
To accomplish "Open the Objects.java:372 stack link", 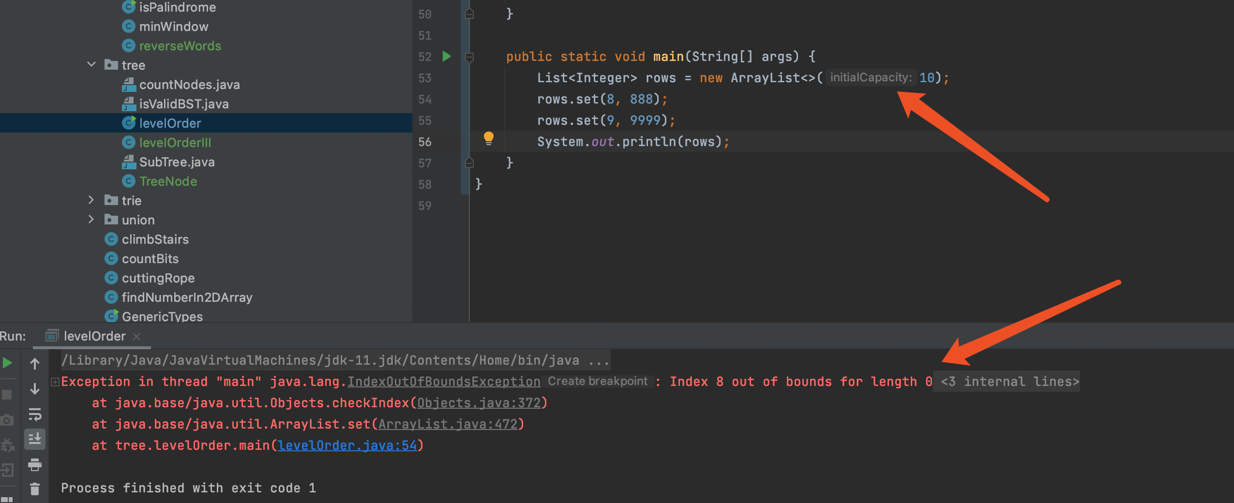I will pos(479,403).
